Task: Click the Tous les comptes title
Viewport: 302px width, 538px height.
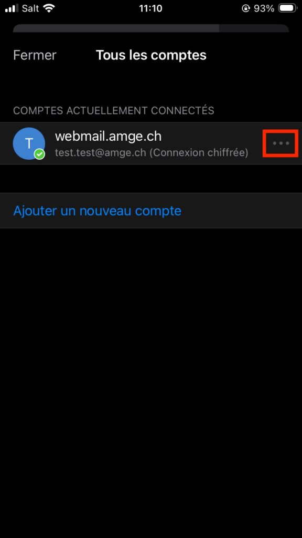Action: 151,55
